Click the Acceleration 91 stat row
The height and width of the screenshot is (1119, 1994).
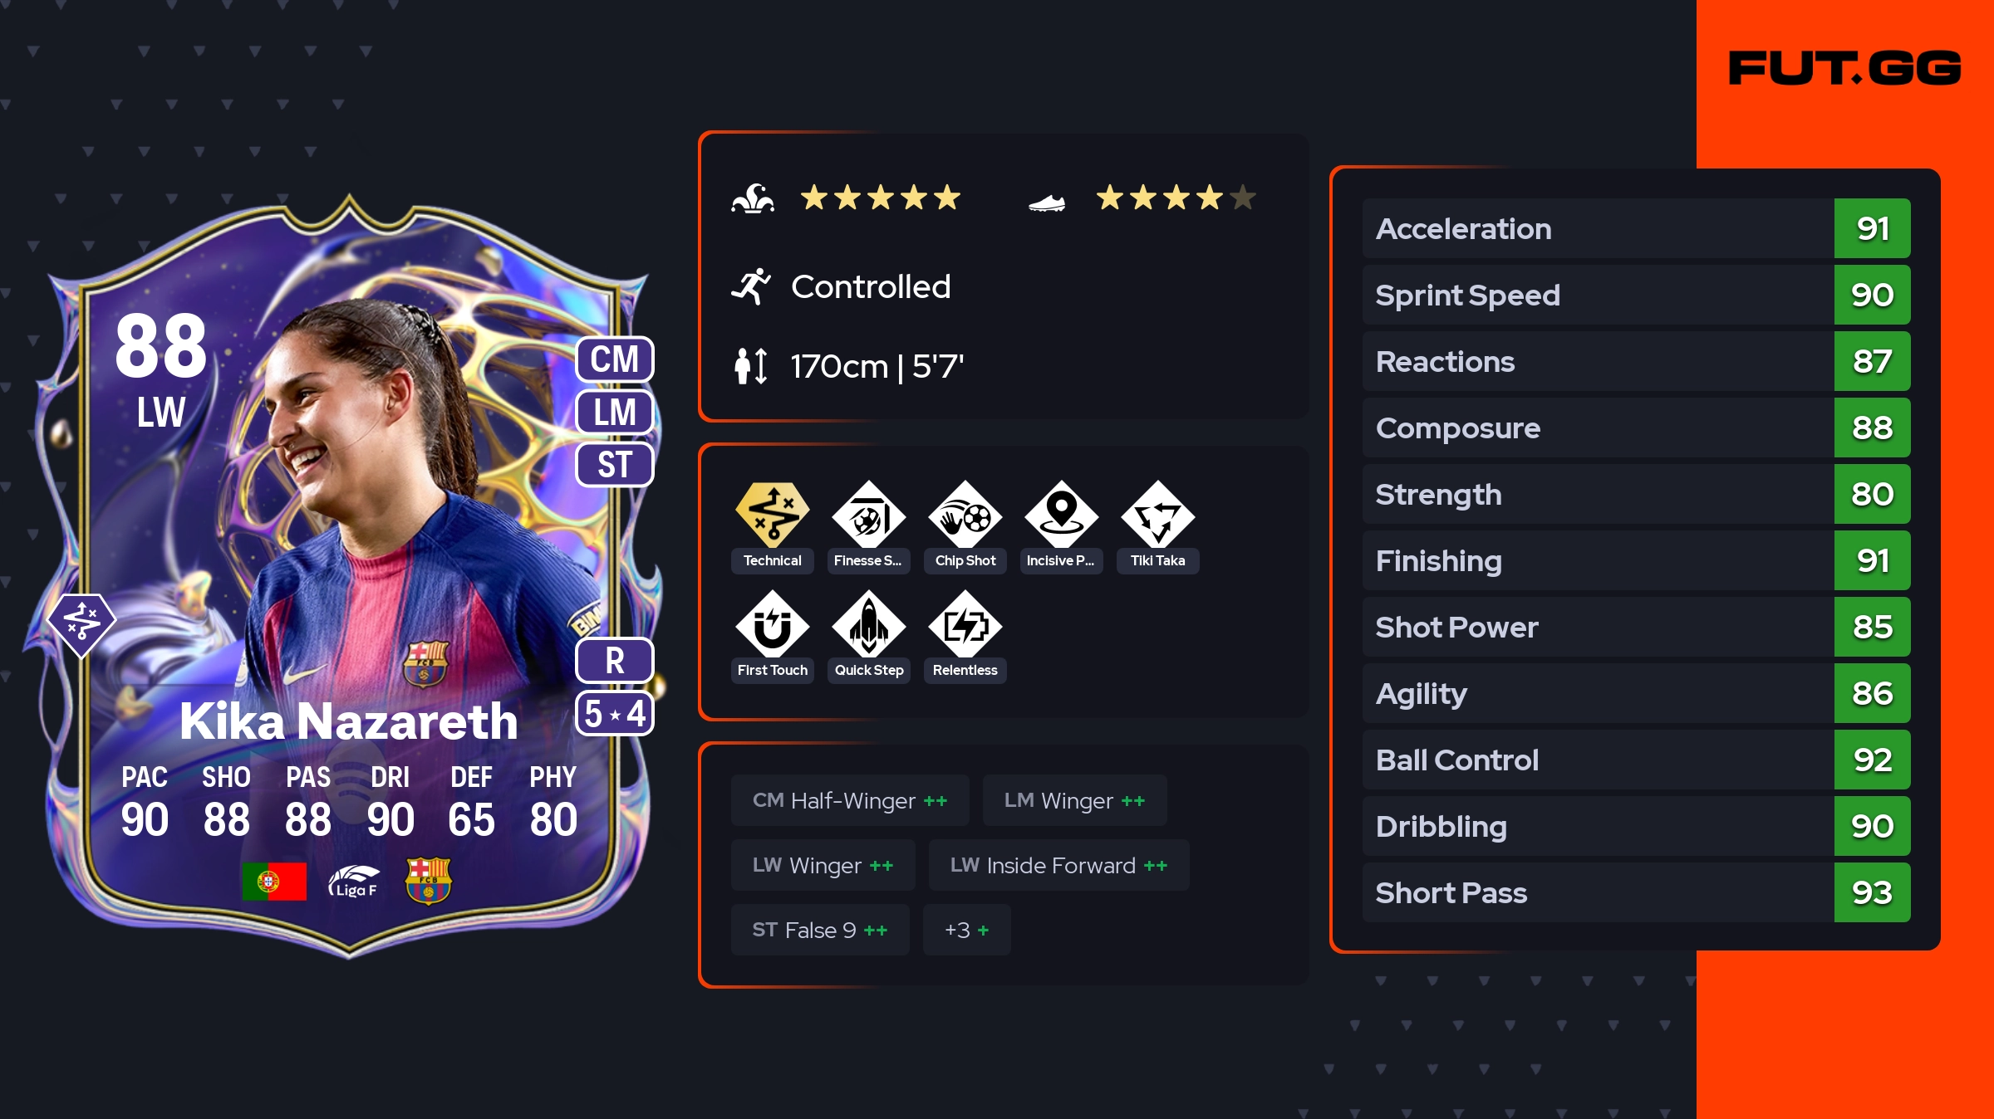coord(1636,228)
